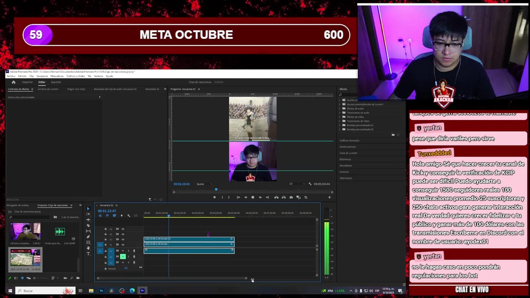Select the Ripple Edit tool

tap(88, 220)
